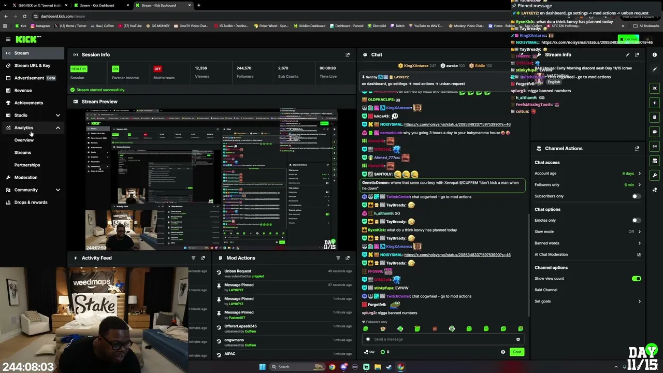Pop out the Mod Actions panel
Viewport: 663px width, 373px height.
pos(348,258)
